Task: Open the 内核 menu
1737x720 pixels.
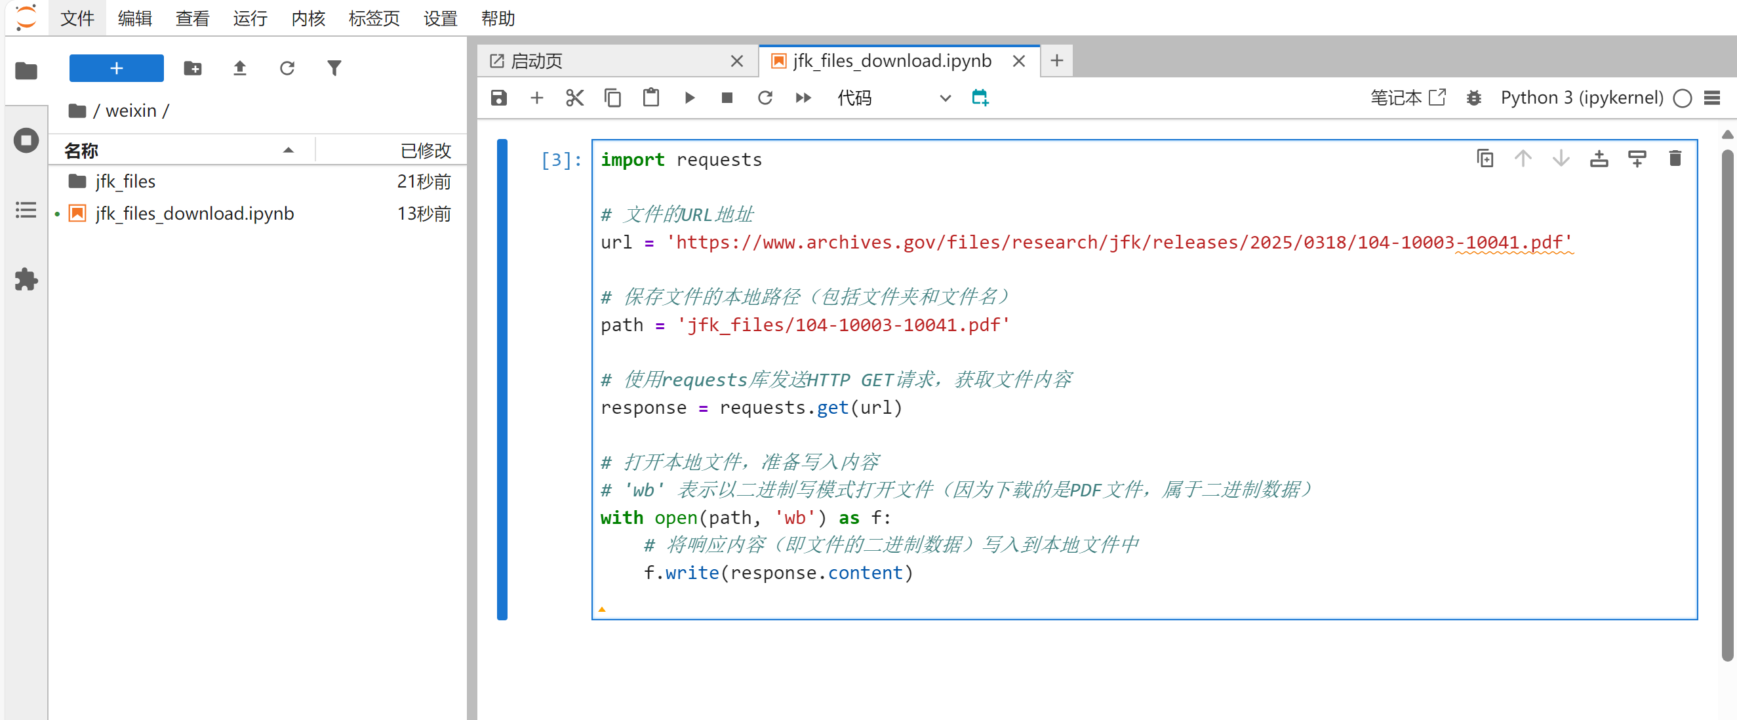Action: point(308,18)
